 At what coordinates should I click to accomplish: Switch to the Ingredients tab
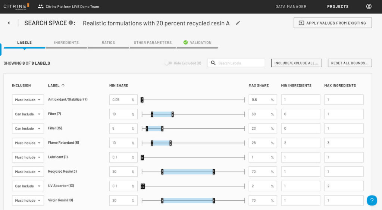[66, 43]
